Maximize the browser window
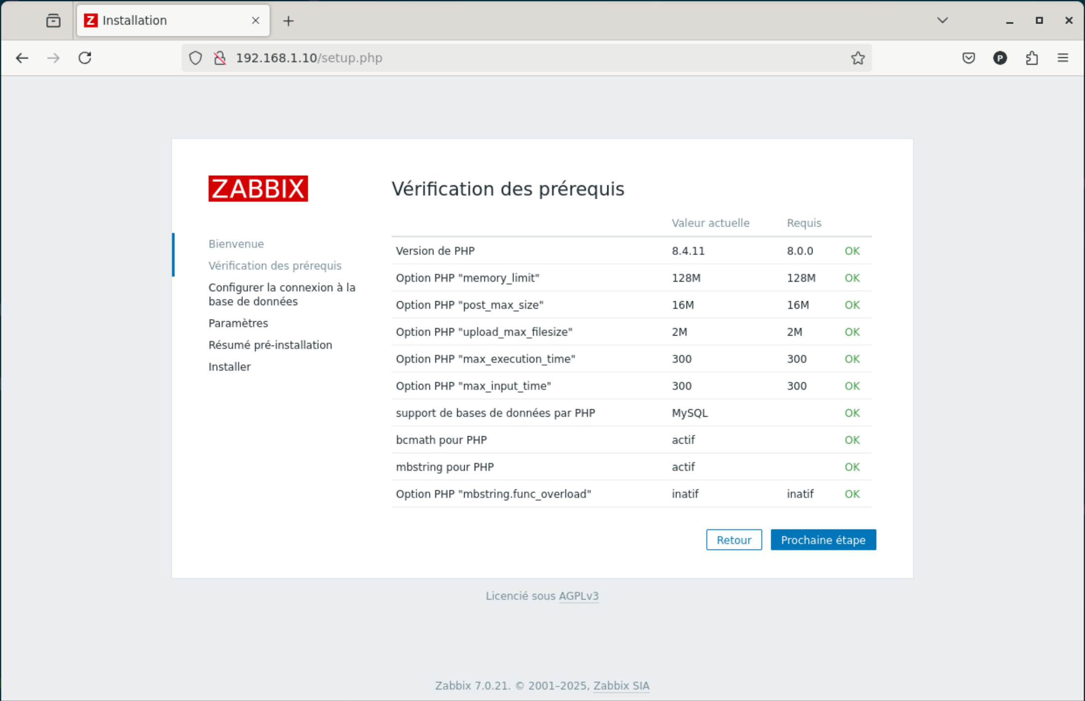The width and height of the screenshot is (1085, 701). [1039, 20]
